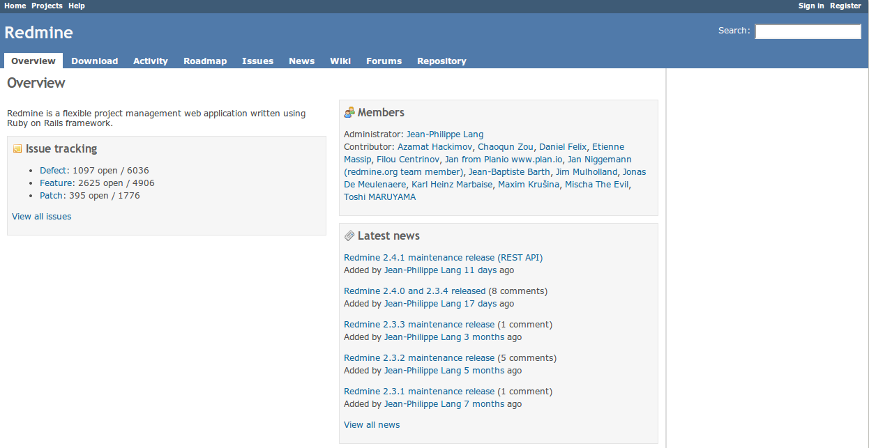Click the "(5 comments)" text
The height and width of the screenshot is (448, 869).
527,358
